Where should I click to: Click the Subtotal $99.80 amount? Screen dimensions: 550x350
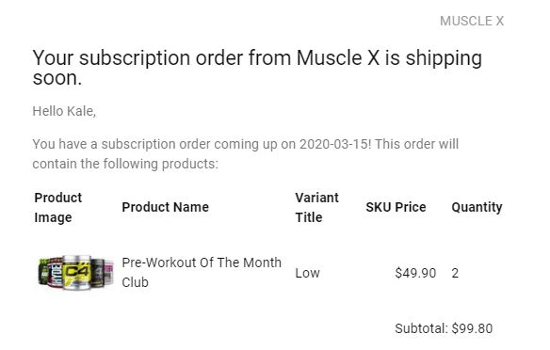pyautogui.click(x=472, y=328)
